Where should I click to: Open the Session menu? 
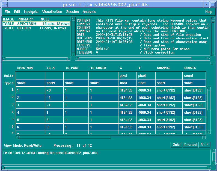(72, 12)
